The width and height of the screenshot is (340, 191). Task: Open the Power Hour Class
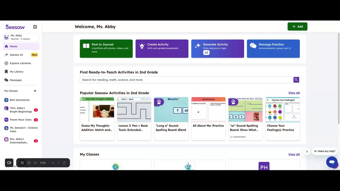tap(21, 120)
